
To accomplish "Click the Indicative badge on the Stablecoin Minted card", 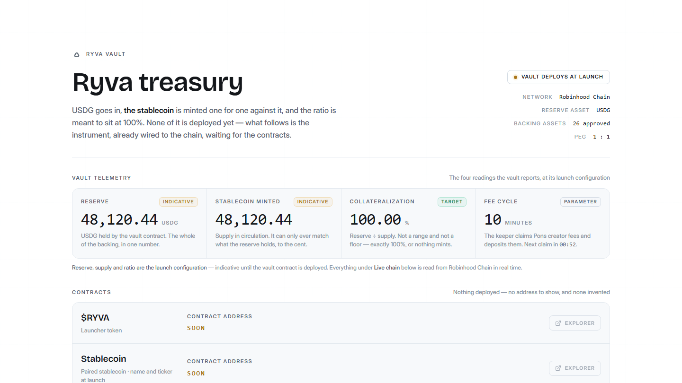I will click(313, 202).
